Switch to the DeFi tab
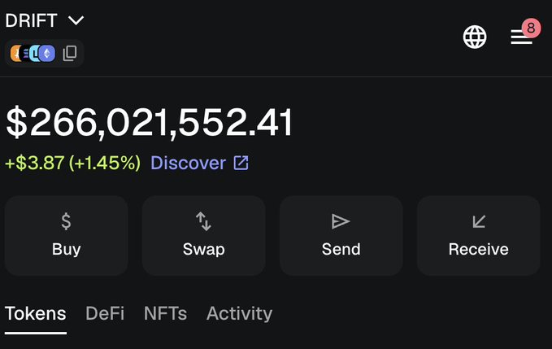 (105, 313)
